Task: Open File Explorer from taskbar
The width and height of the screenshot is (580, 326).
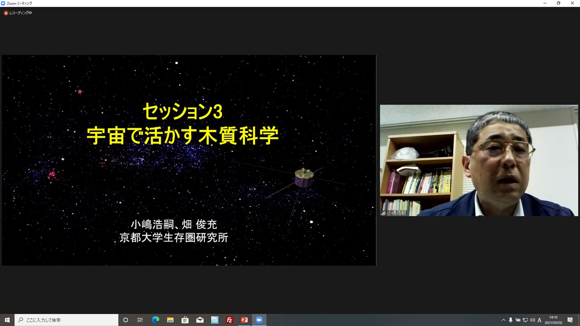Action: pos(170,320)
